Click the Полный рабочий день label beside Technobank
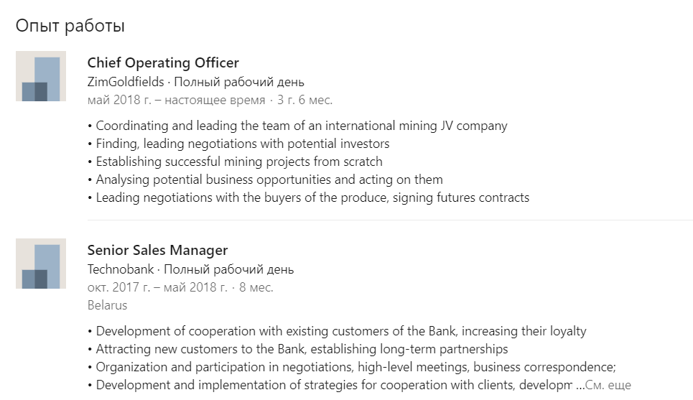693x400 pixels. coord(229,269)
